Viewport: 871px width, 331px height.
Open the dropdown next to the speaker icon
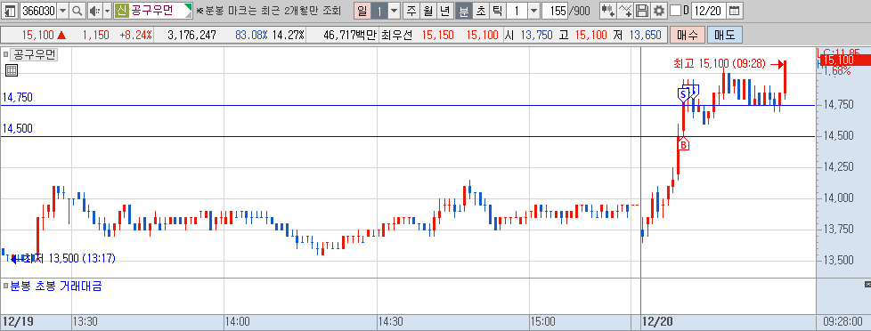(106, 10)
